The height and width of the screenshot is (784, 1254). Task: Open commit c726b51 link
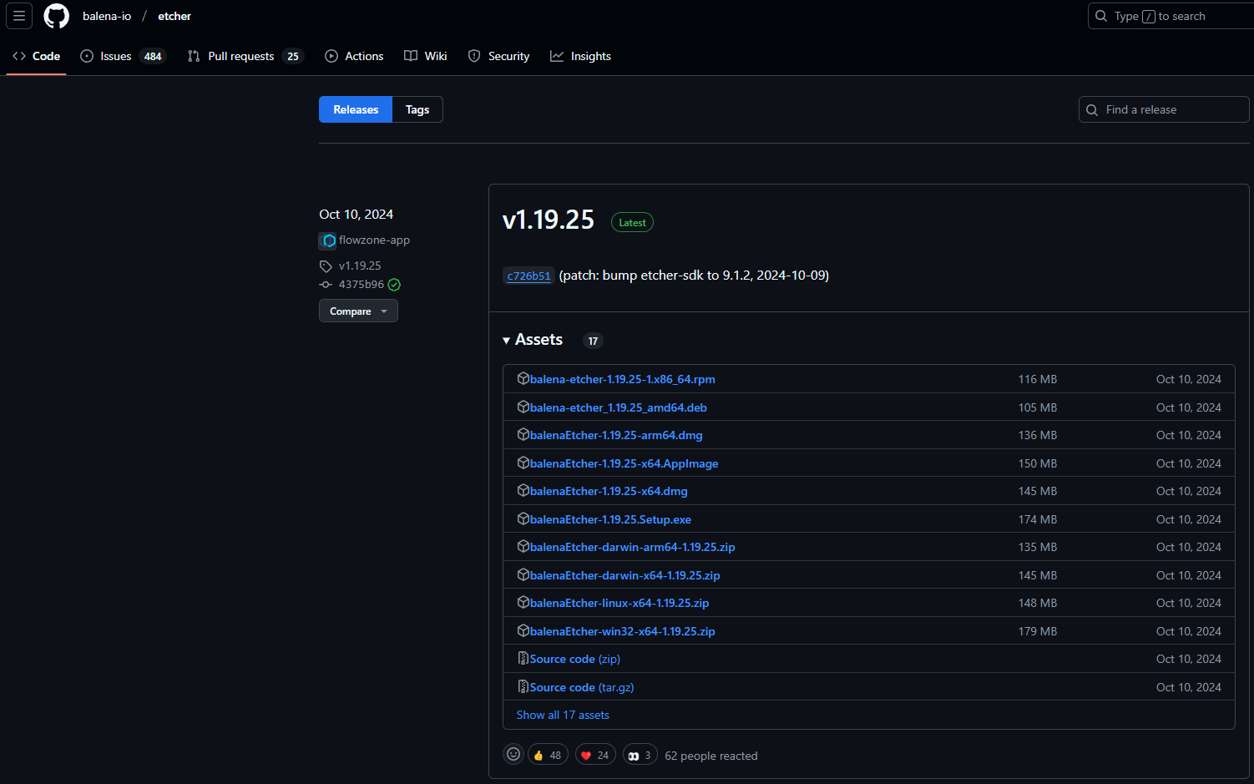528,276
